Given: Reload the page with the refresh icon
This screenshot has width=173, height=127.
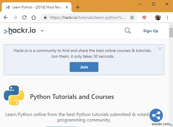Looking at the screenshot, I should [24, 17].
